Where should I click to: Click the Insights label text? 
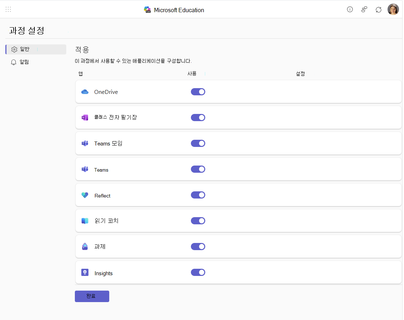pyautogui.click(x=104, y=273)
